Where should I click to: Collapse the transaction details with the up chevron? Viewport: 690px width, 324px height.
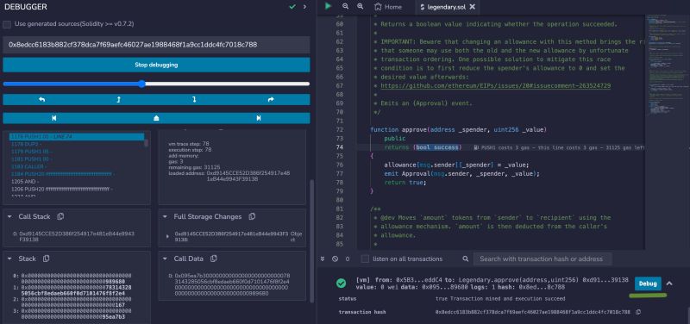[x=669, y=283]
